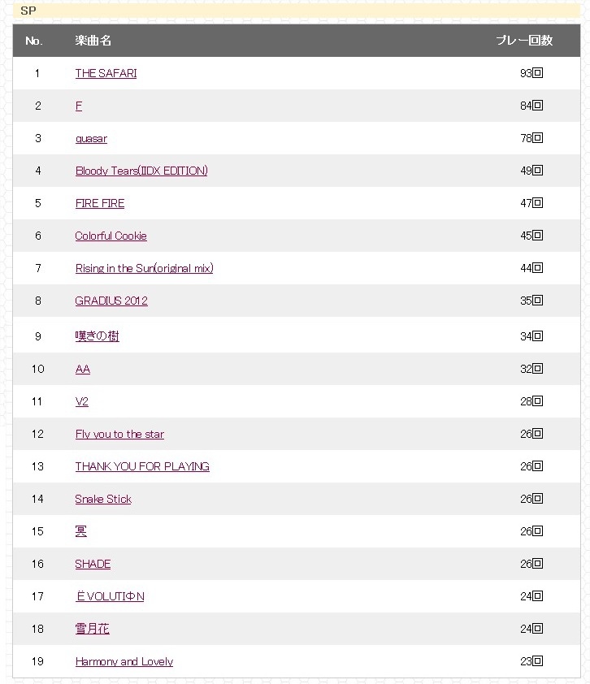Click the quasar song link
The image size is (590, 684).
pyautogui.click(x=91, y=139)
